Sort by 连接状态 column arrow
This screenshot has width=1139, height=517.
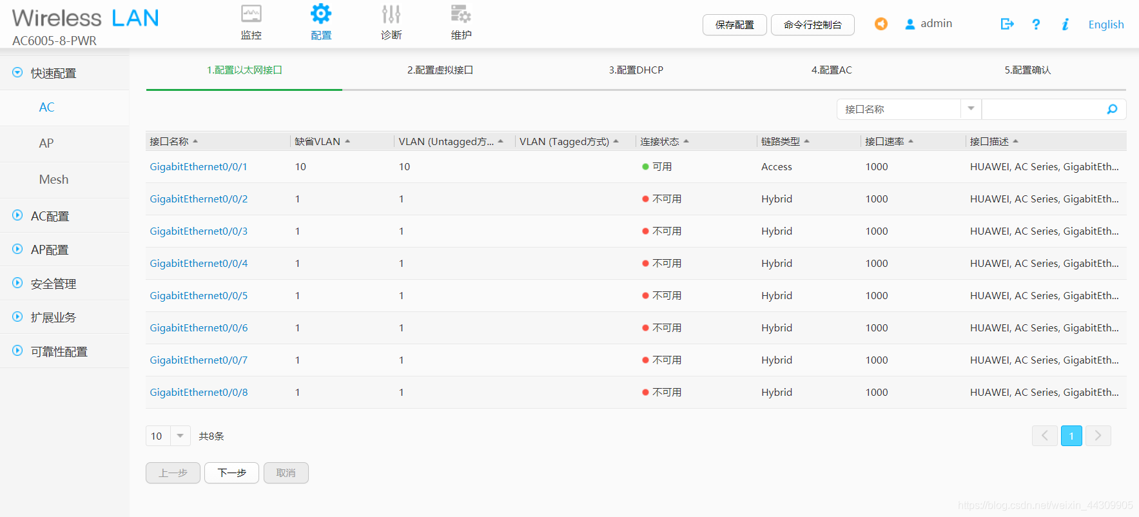686,141
